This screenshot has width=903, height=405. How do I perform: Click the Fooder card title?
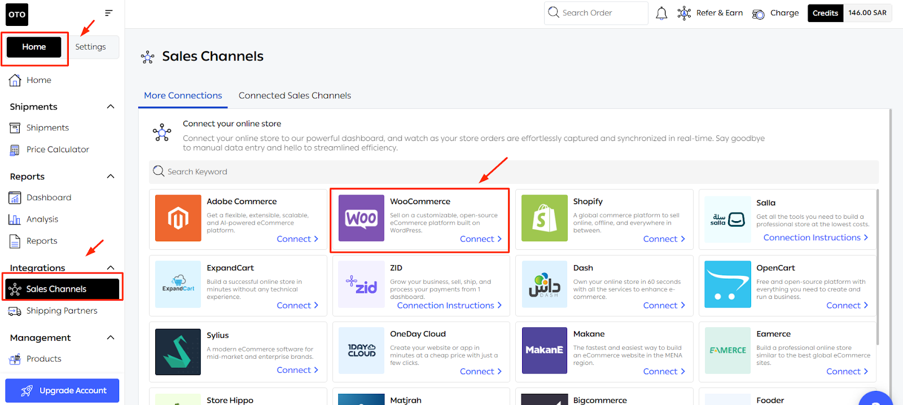[x=770, y=400]
